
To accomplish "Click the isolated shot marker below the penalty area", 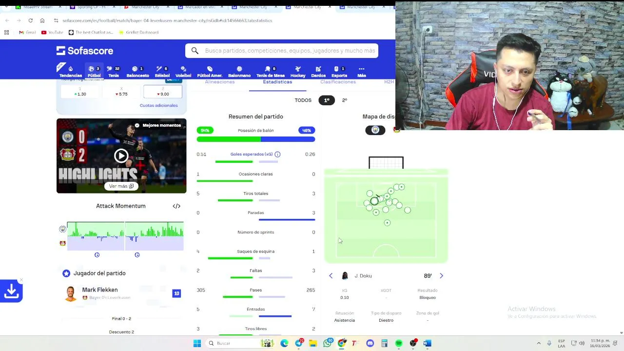I will [x=387, y=223].
